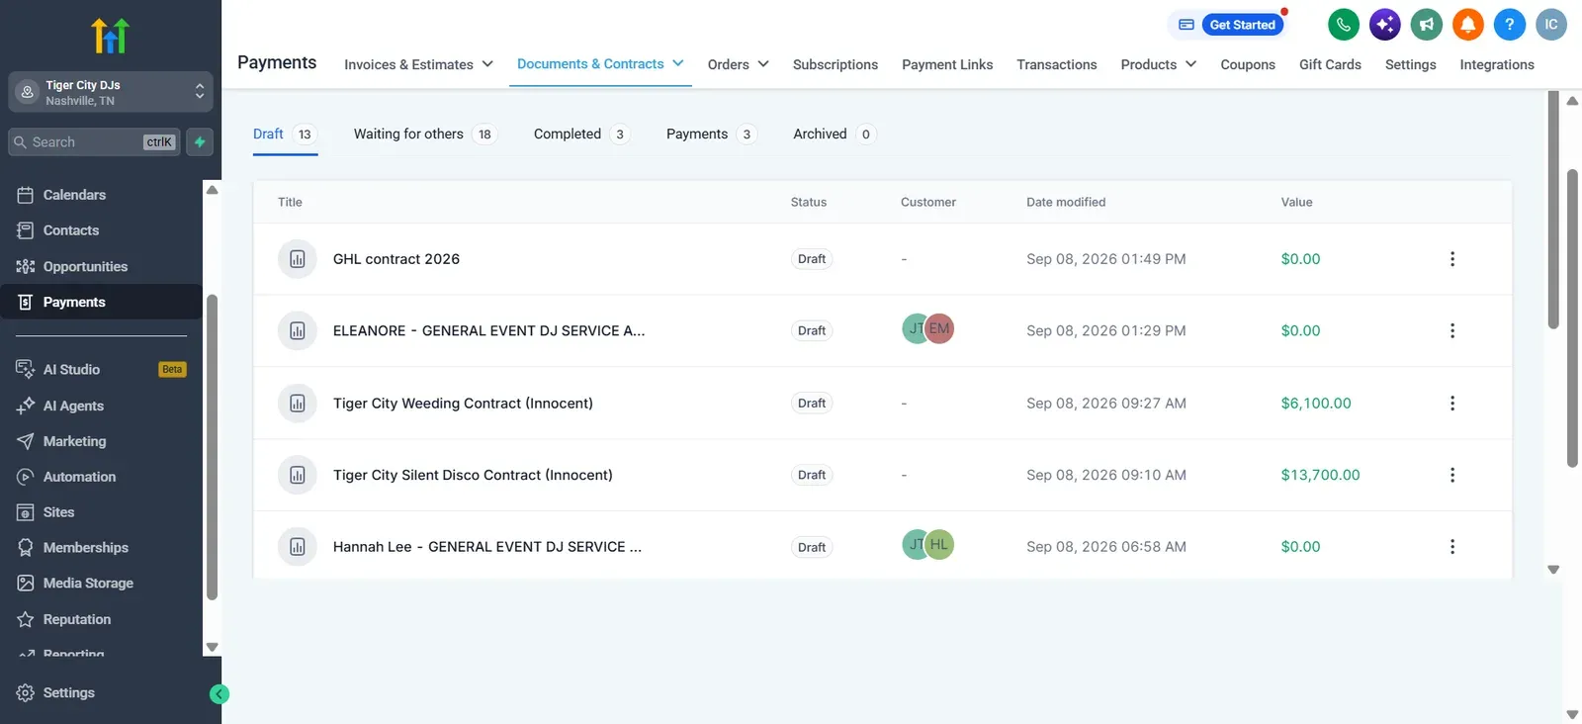Open Tiger City DJs account switcher
This screenshot has height=724, width=1582.
pyautogui.click(x=111, y=92)
